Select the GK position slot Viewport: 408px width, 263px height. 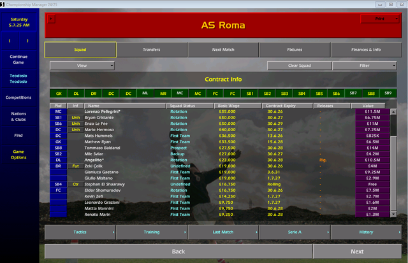pos(59,94)
